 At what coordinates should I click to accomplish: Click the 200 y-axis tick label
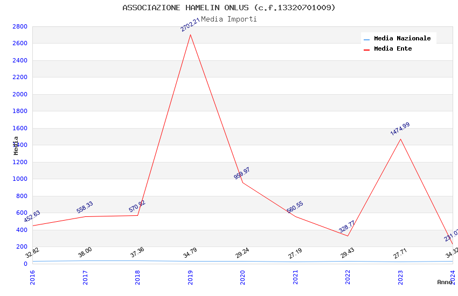[x=22, y=246]
